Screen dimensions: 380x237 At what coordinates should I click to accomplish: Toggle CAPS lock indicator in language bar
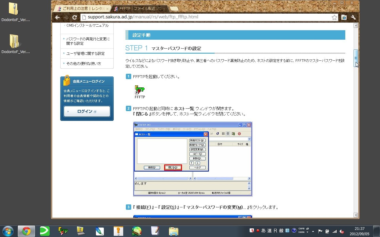click(x=301, y=229)
